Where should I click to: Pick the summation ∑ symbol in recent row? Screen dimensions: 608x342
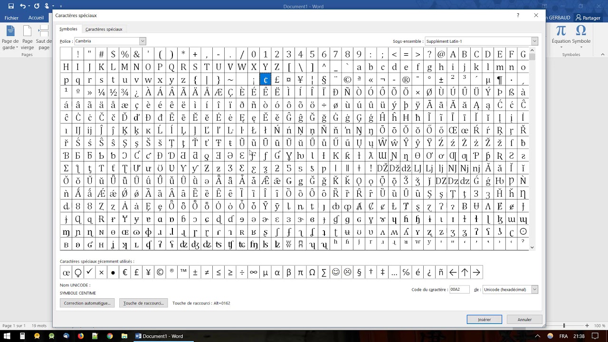[x=324, y=272]
